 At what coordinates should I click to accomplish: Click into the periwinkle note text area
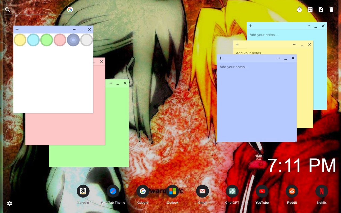point(257,102)
